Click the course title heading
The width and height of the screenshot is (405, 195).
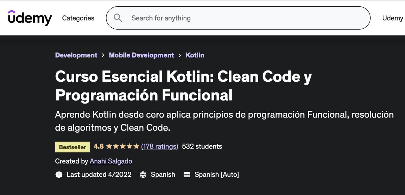pyautogui.click(x=183, y=86)
